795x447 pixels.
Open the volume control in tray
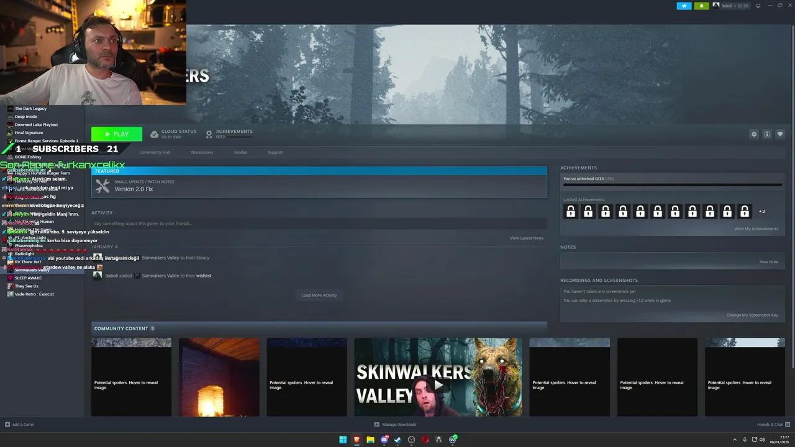tap(763, 440)
